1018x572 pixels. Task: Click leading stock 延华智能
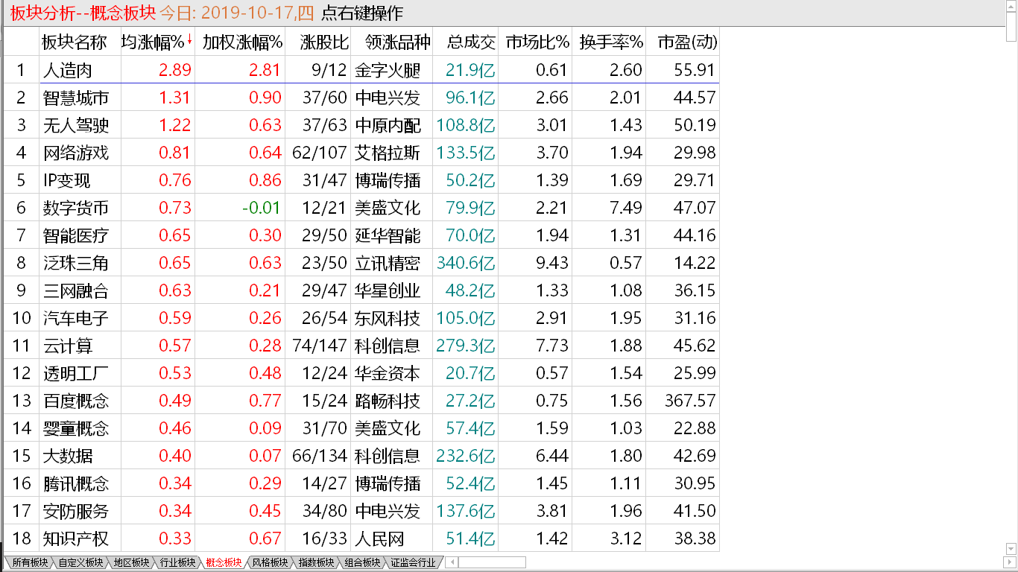pyautogui.click(x=388, y=235)
